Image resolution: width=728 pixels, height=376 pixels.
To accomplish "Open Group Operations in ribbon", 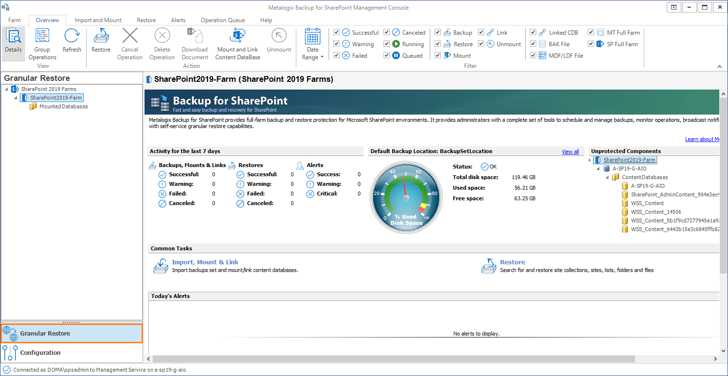I will click(x=42, y=38).
